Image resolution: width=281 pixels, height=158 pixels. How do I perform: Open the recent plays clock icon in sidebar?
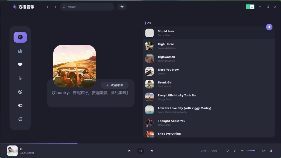[x=20, y=92]
